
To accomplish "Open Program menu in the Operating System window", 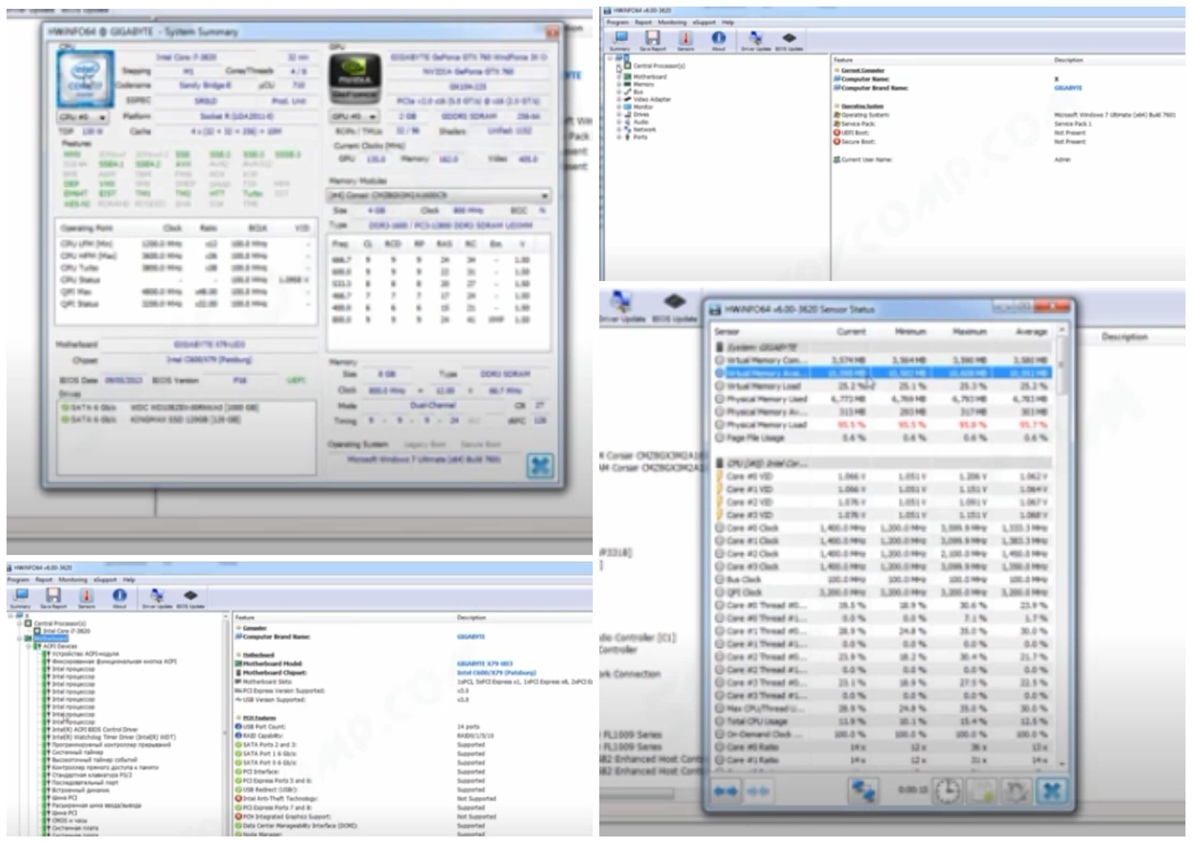I will (617, 22).
